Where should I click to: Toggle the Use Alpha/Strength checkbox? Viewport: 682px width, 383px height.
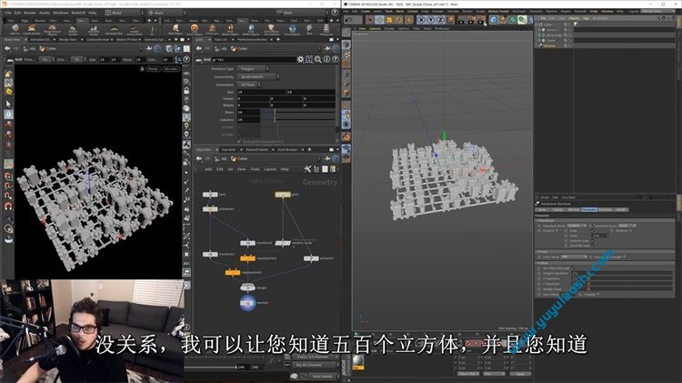pos(572,268)
